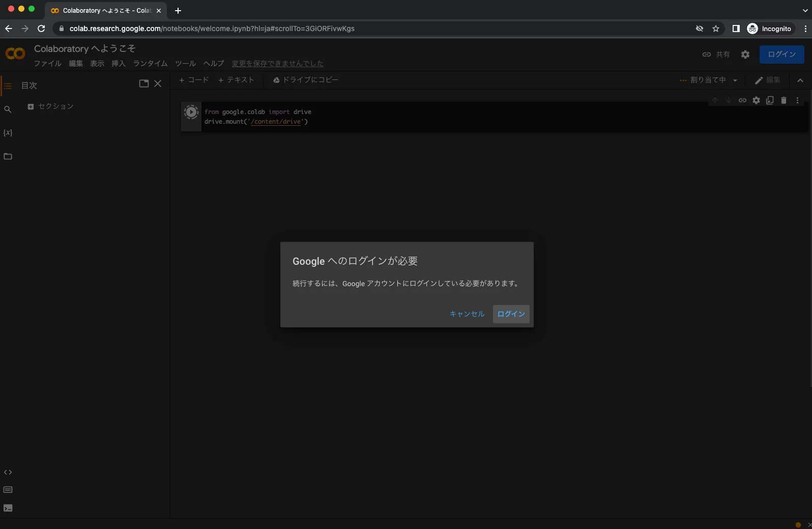Bookmark this page with star icon
812x529 pixels.
(x=716, y=29)
